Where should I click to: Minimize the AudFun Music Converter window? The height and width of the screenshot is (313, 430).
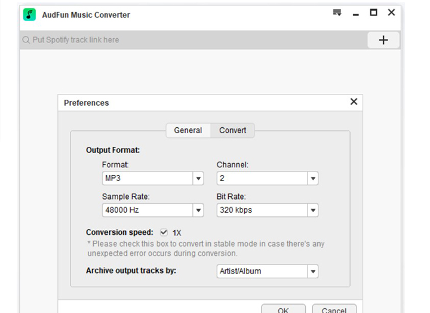[356, 15]
